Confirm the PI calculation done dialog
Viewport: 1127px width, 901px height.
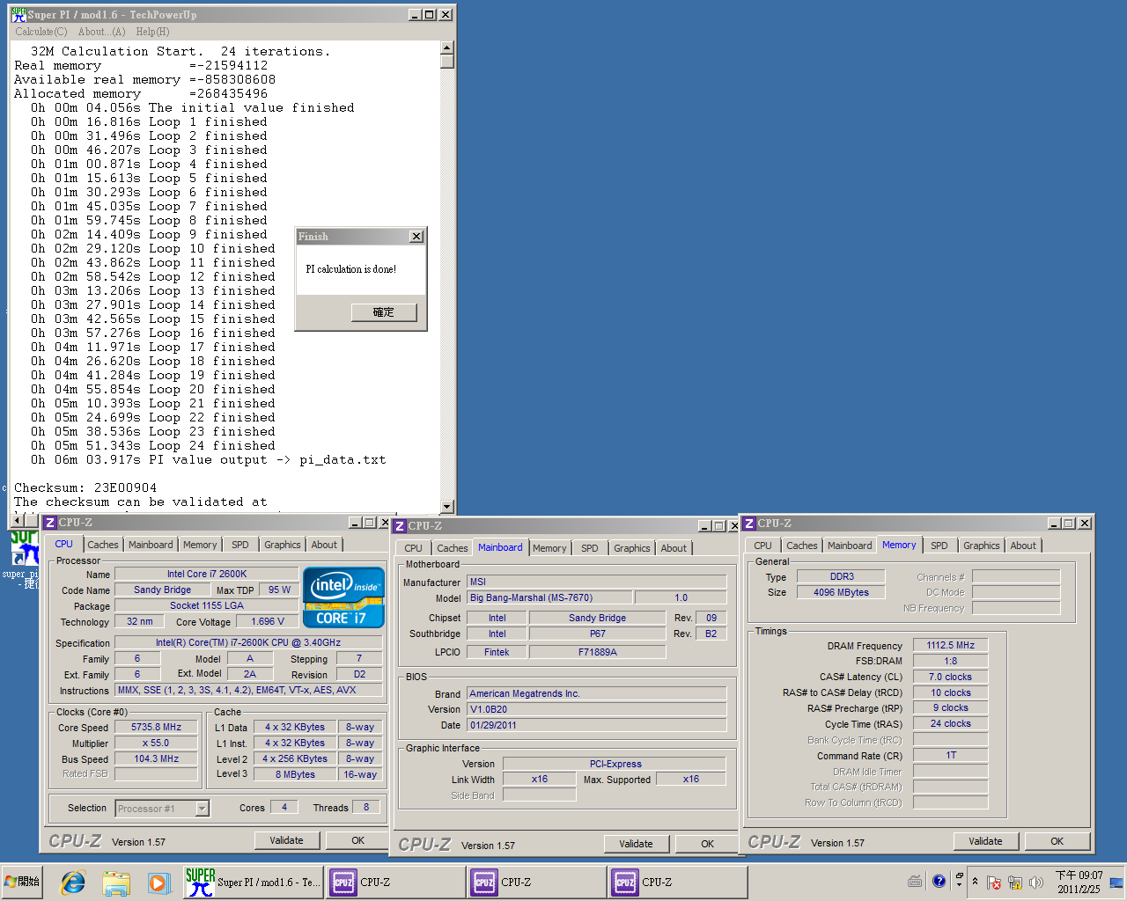(x=383, y=312)
